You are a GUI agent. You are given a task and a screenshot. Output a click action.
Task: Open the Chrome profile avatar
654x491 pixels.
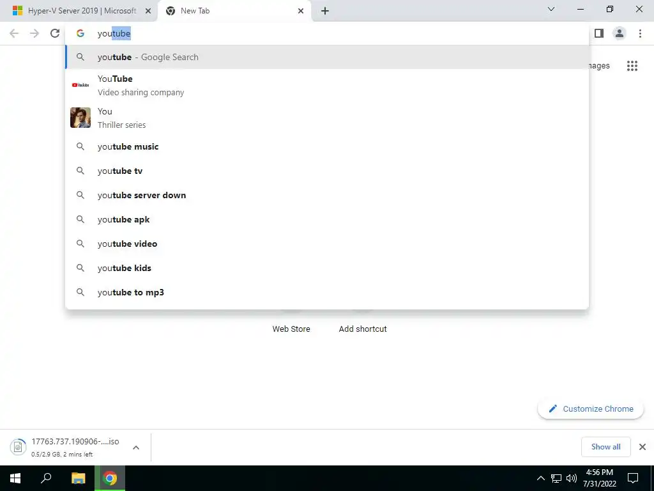click(620, 33)
